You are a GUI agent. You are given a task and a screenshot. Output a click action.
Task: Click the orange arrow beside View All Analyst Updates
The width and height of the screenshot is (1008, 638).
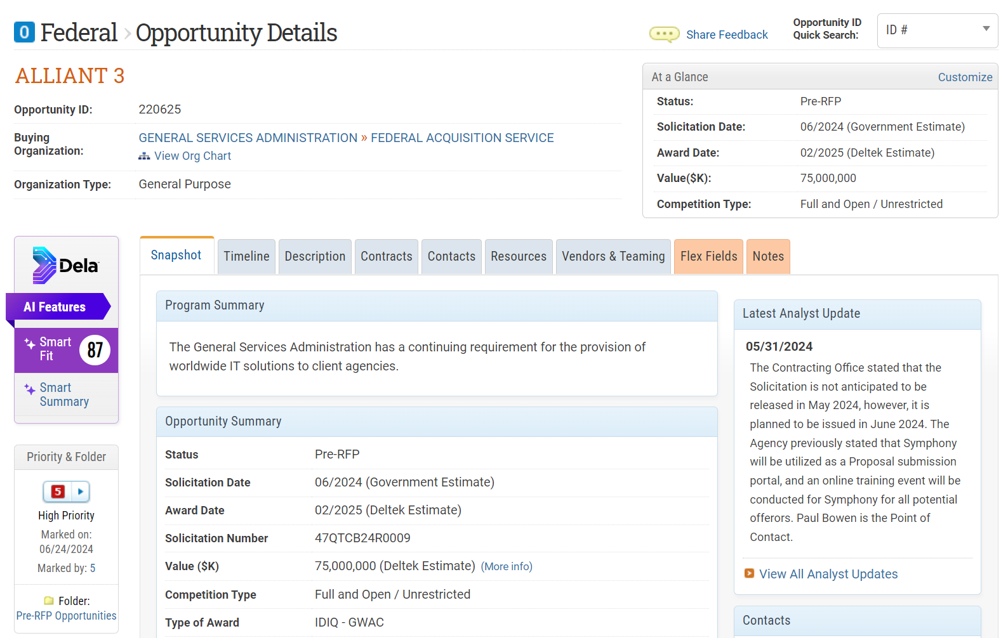(x=749, y=573)
